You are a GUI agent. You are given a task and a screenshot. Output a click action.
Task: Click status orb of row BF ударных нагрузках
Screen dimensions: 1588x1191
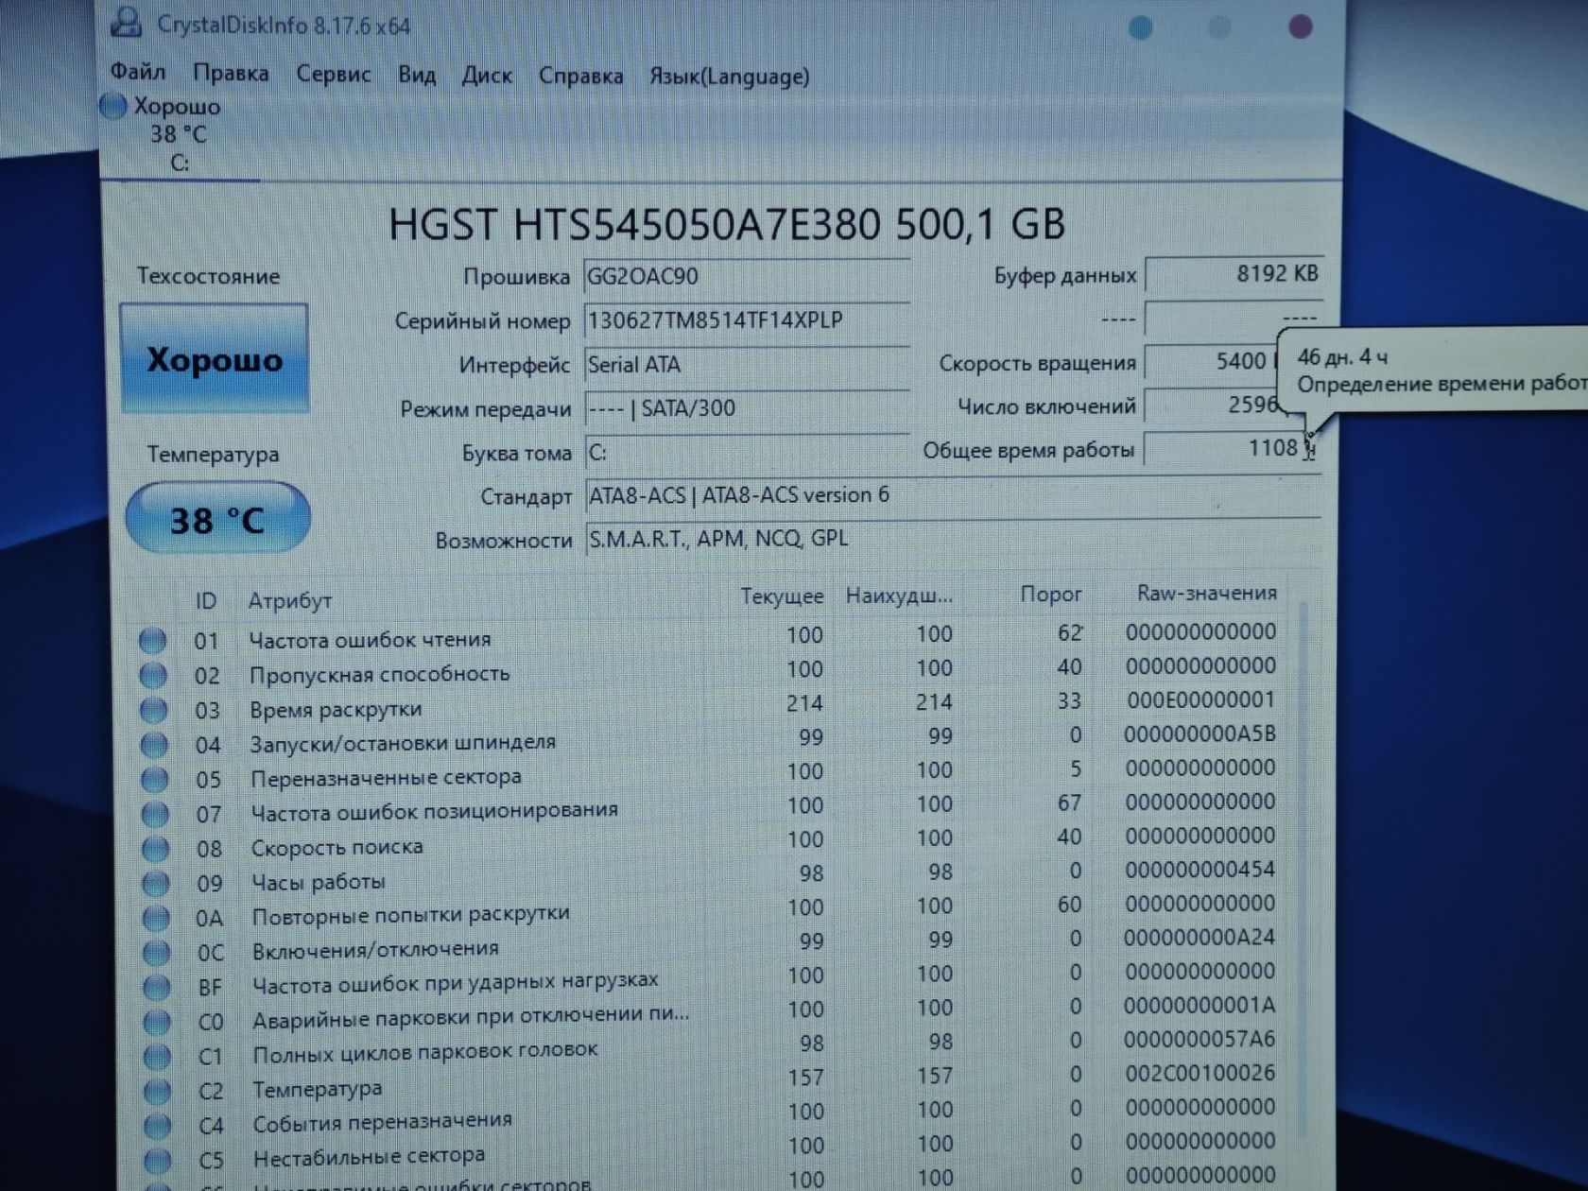[x=157, y=988]
